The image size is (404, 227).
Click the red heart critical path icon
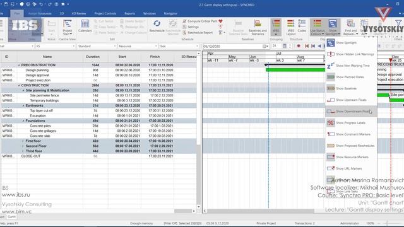point(220,21)
